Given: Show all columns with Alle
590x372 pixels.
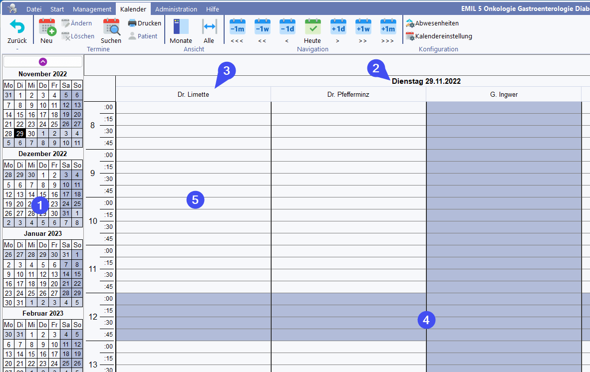Looking at the screenshot, I should 209,27.
